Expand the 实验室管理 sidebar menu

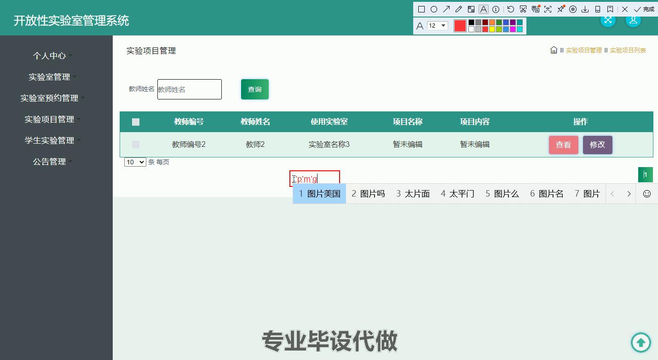click(51, 77)
